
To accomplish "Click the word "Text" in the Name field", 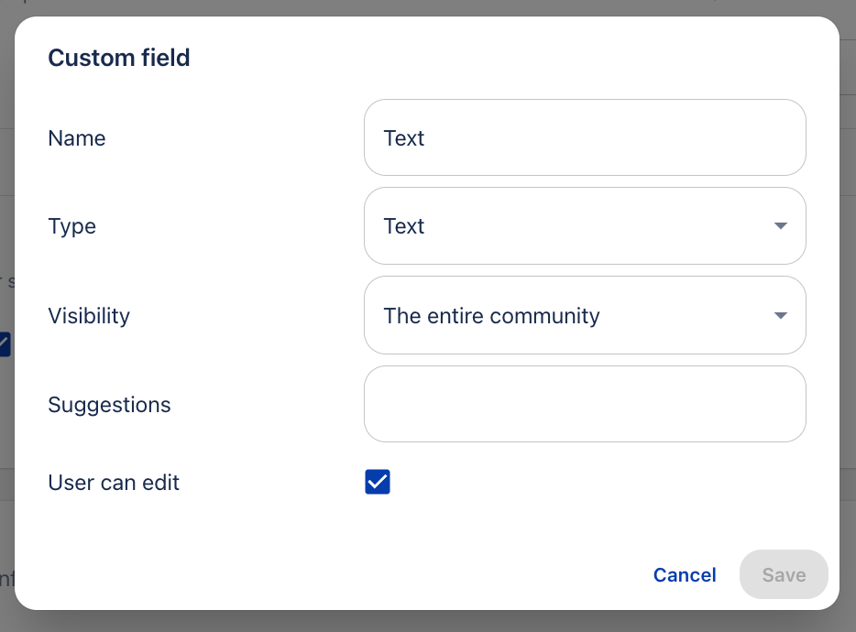I will pyautogui.click(x=404, y=138).
